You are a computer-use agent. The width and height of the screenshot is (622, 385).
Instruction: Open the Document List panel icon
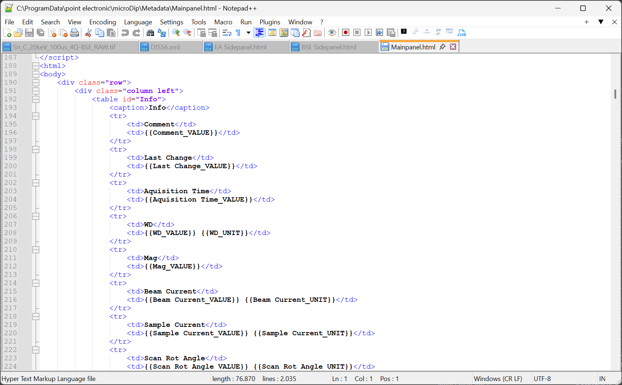click(295, 33)
